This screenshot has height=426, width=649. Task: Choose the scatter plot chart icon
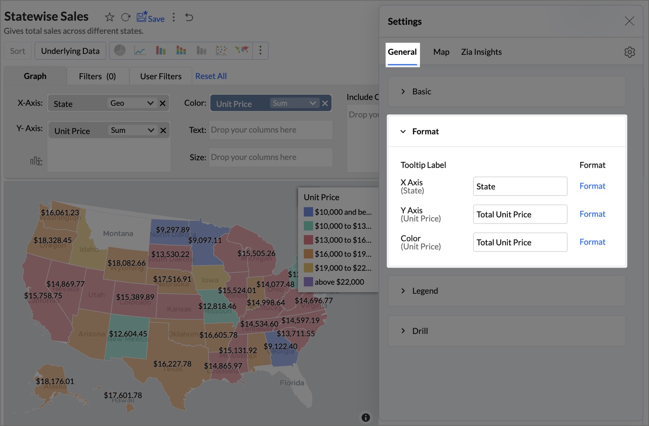tap(221, 51)
